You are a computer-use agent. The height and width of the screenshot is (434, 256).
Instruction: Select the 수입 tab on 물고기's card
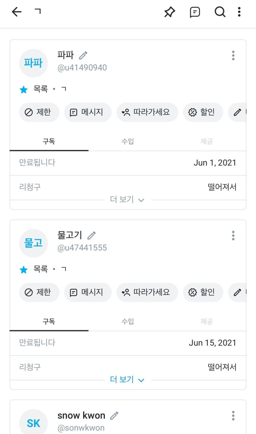[128, 321]
